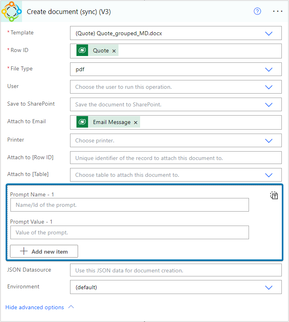289x322 pixels.
Task: Focus the Attach to [Row ID] field
Action: tap(176, 158)
